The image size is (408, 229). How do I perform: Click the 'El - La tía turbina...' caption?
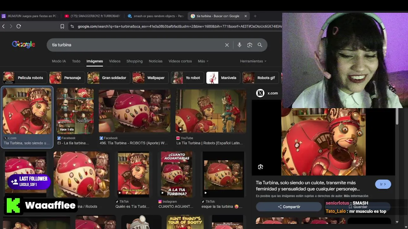click(x=73, y=143)
